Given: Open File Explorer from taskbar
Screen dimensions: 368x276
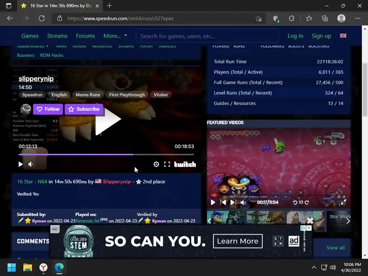Looking at the screenshot, I should point(27,267).
